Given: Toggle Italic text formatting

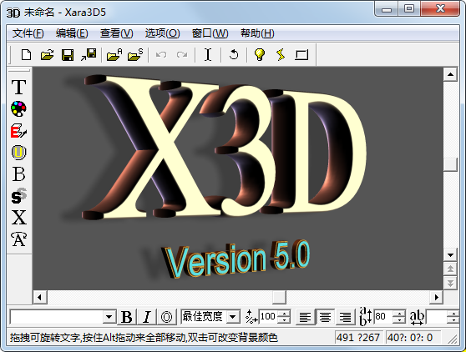Looking at the screenshot, I should (146, 317).
